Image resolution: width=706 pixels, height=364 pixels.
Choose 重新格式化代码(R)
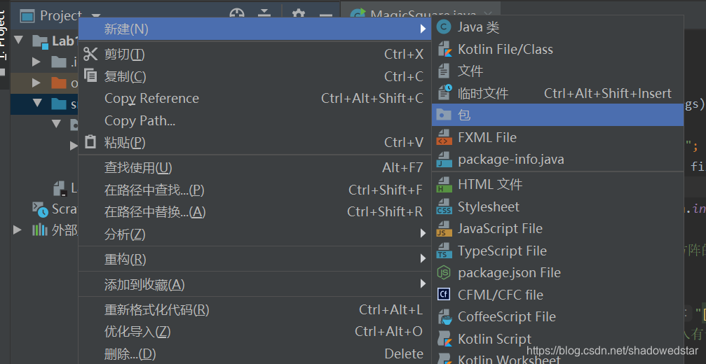point(254,309)
